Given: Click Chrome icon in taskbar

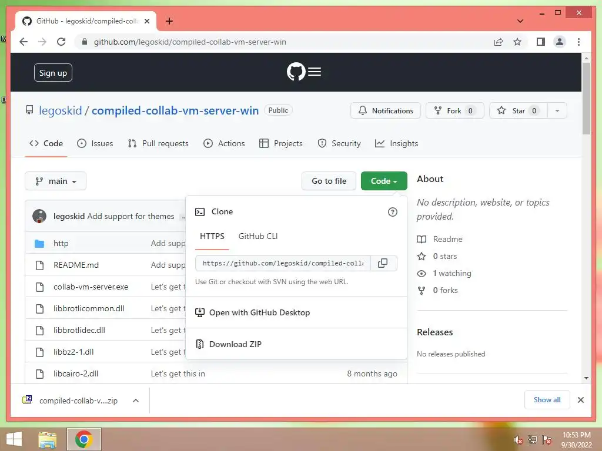Looking at the screenshot, I should click(83, 439).
